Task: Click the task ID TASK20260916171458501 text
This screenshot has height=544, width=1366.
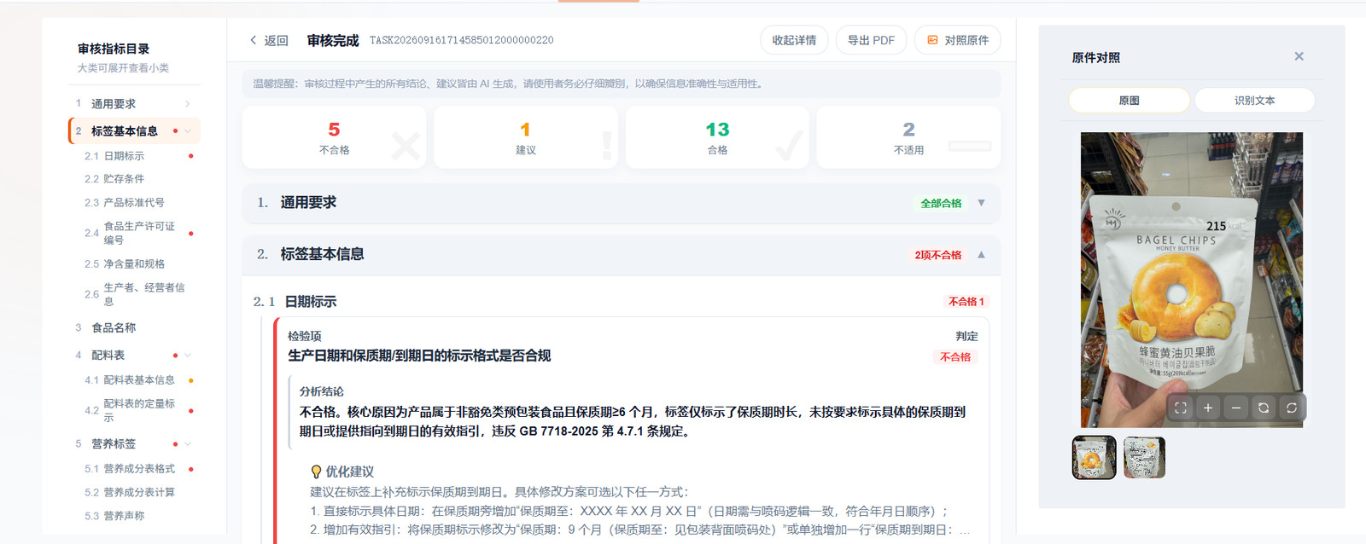Action: [x=461, y=40]
